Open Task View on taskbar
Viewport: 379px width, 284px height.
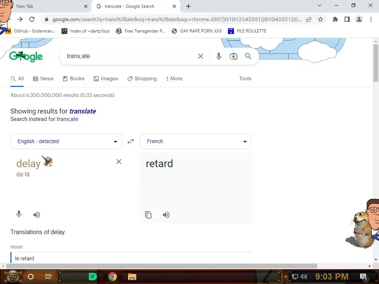tap(48, 277)
